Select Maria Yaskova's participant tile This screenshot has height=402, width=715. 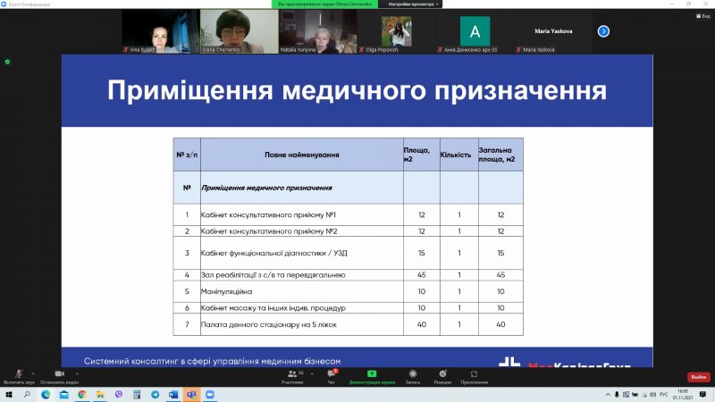tap(553, 31)
